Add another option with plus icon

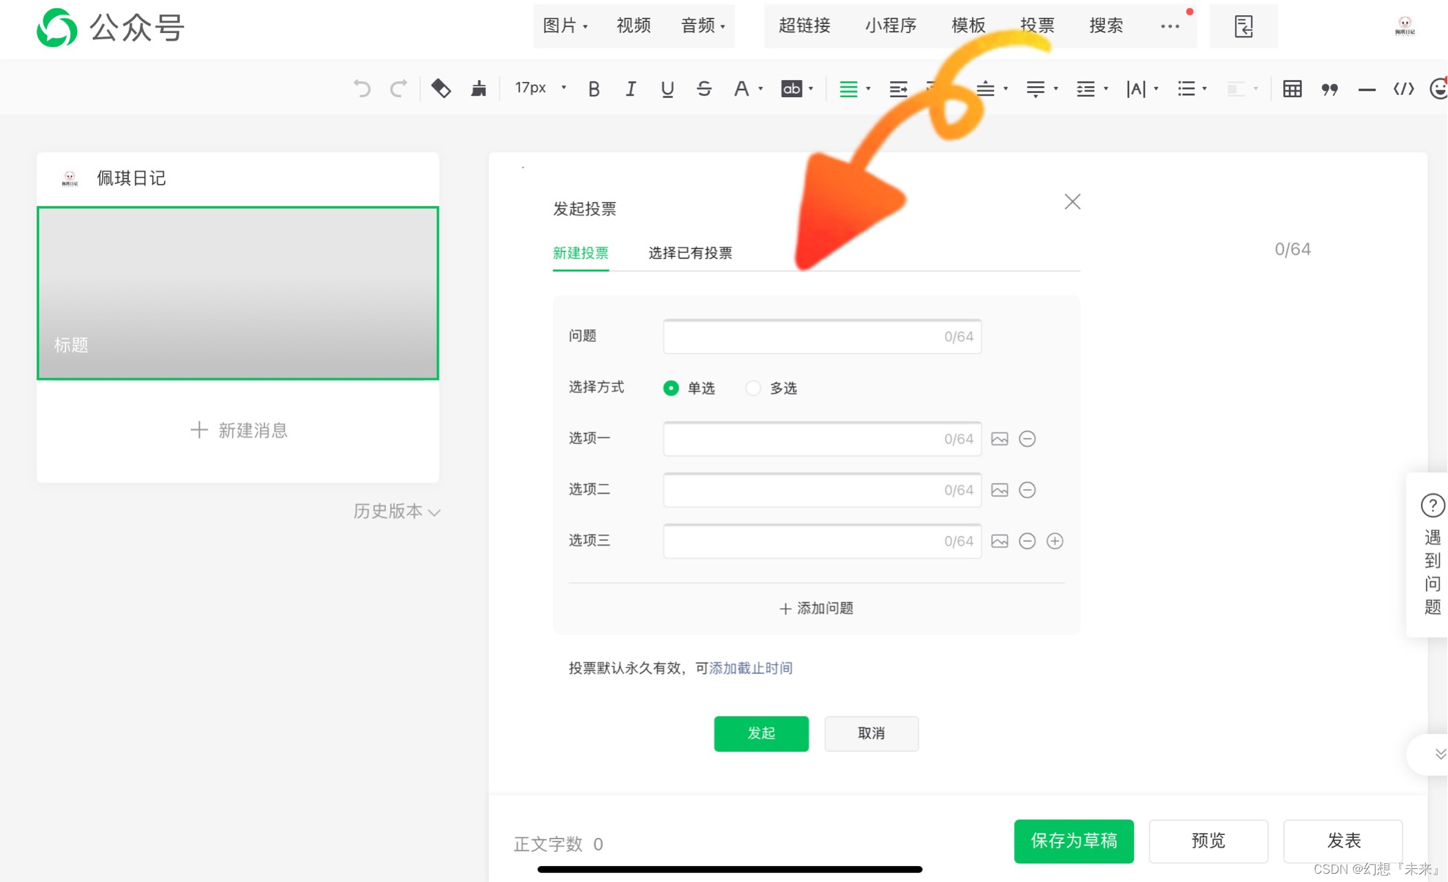click(1054, 541)
